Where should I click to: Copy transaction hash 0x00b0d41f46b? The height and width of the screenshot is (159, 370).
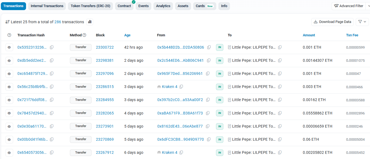coord(52,139)
